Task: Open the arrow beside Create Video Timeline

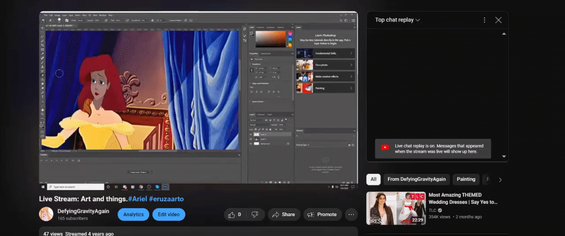Action: click(x=151, y=172)
